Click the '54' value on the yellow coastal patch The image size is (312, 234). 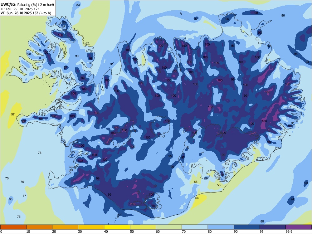197,198
